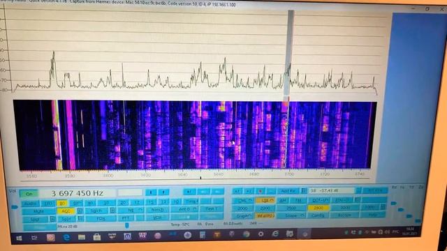Click the 3700 label on the frequency scale
The width and height of the screenshot is (447, 251).
289,174
